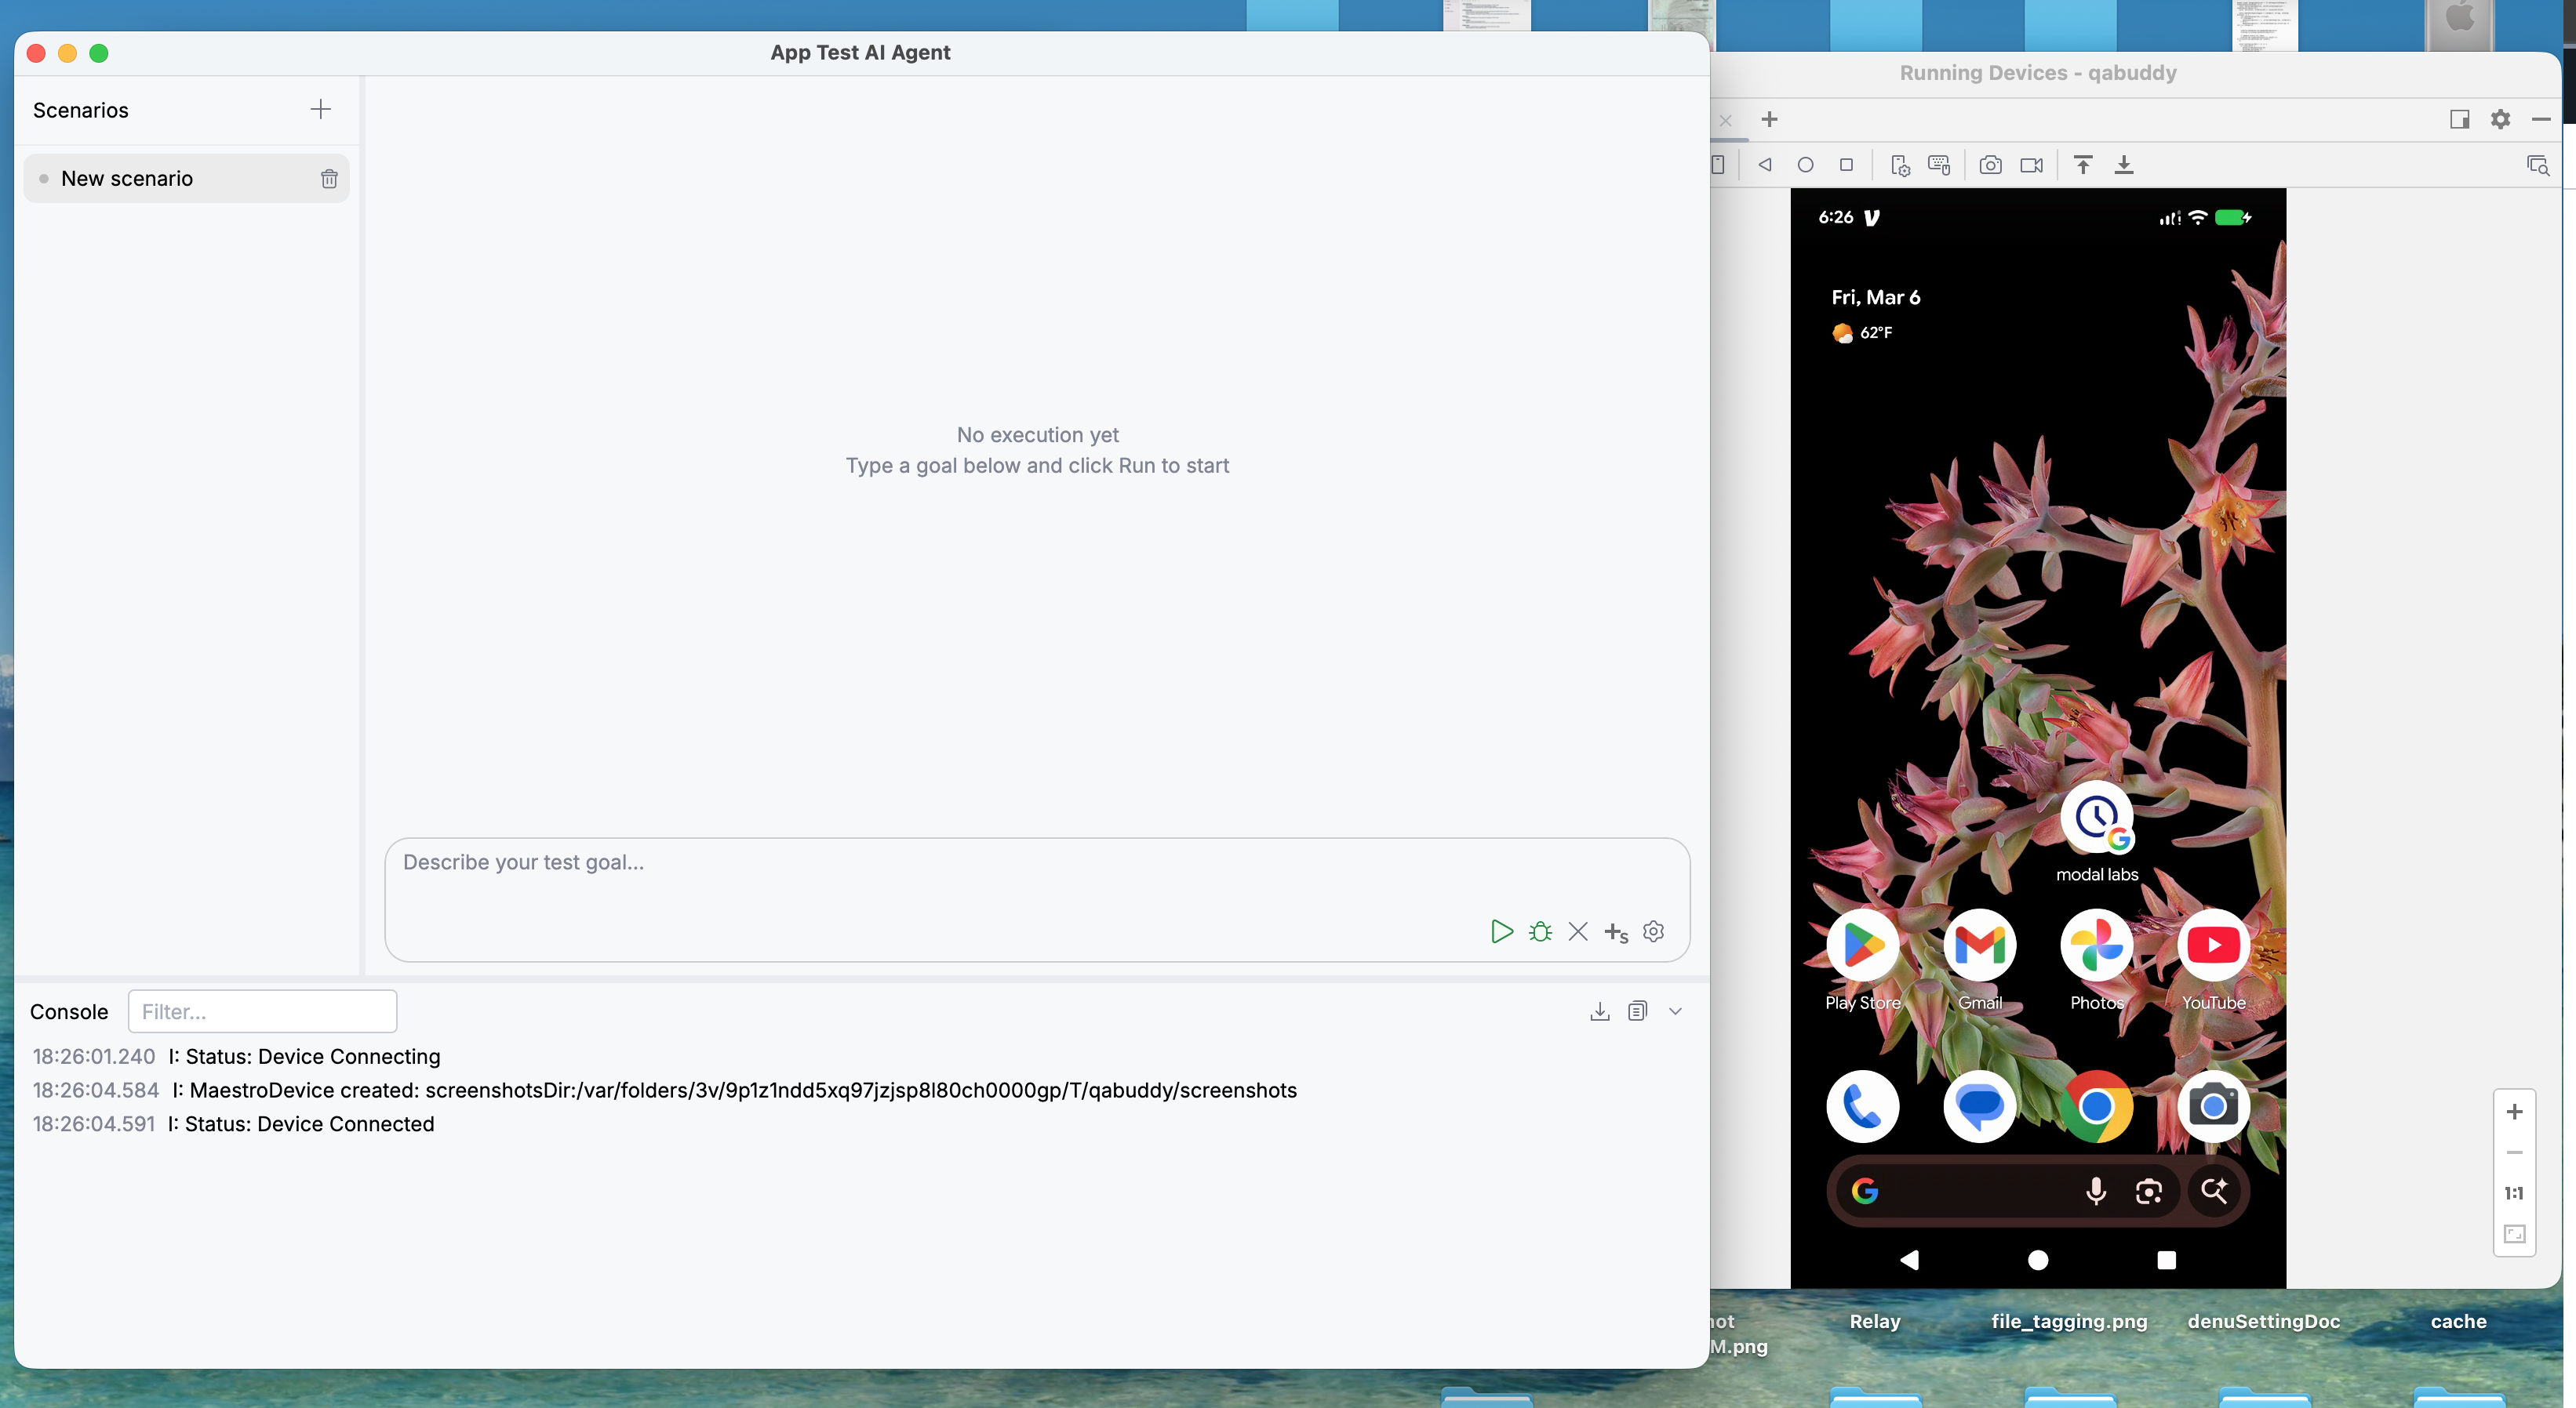
Task: Collapse the Console panel chevron
Action: pyautogui.click(x=1675, y=1011)
